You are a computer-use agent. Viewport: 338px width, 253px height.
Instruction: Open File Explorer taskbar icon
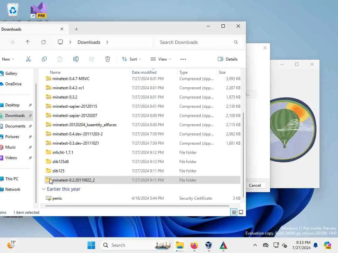180,245
